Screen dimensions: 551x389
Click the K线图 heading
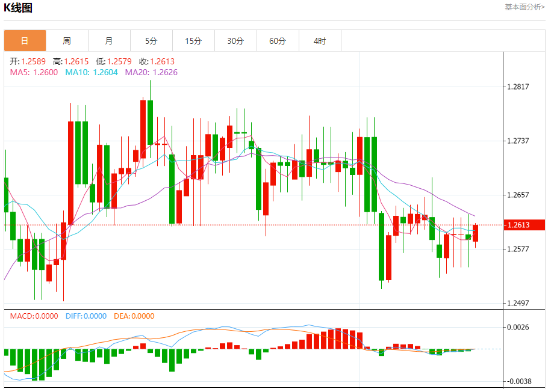point(18,7)
